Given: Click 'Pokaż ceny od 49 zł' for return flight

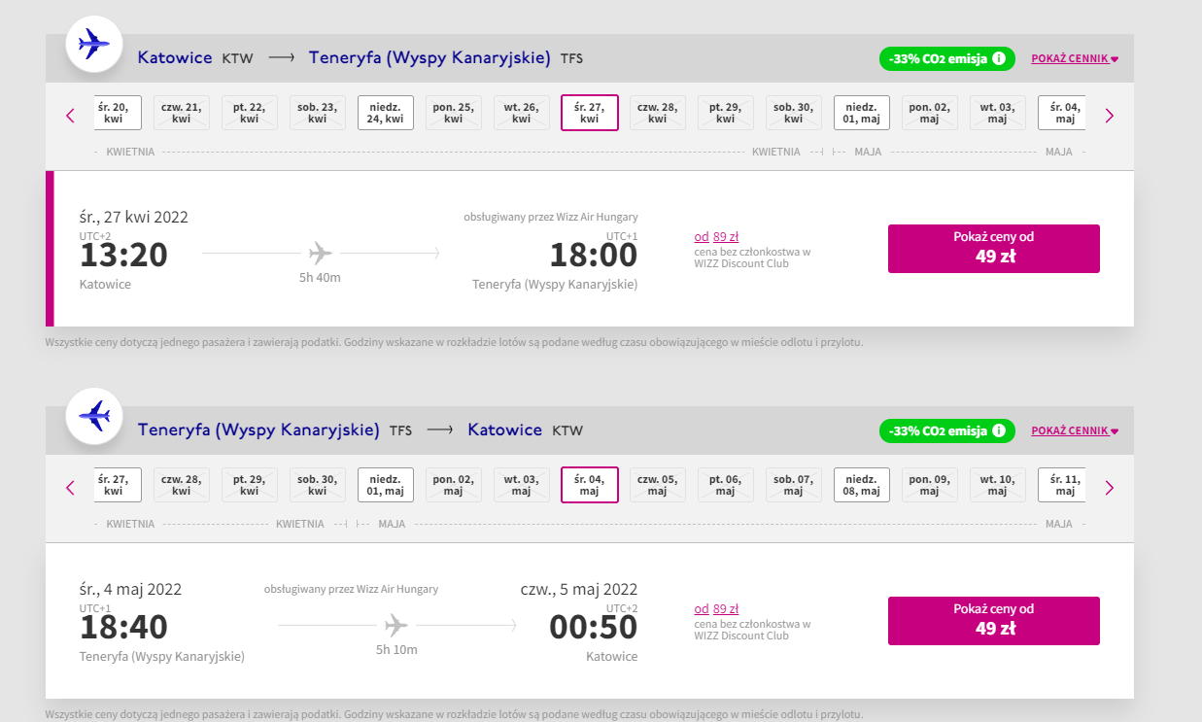Looking at the screenshot, I should pyautogui.click(x=994, y=621).
